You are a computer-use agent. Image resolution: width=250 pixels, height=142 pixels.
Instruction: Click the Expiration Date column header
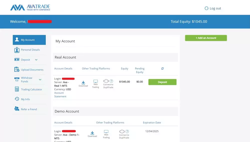[x=152, y=123]
